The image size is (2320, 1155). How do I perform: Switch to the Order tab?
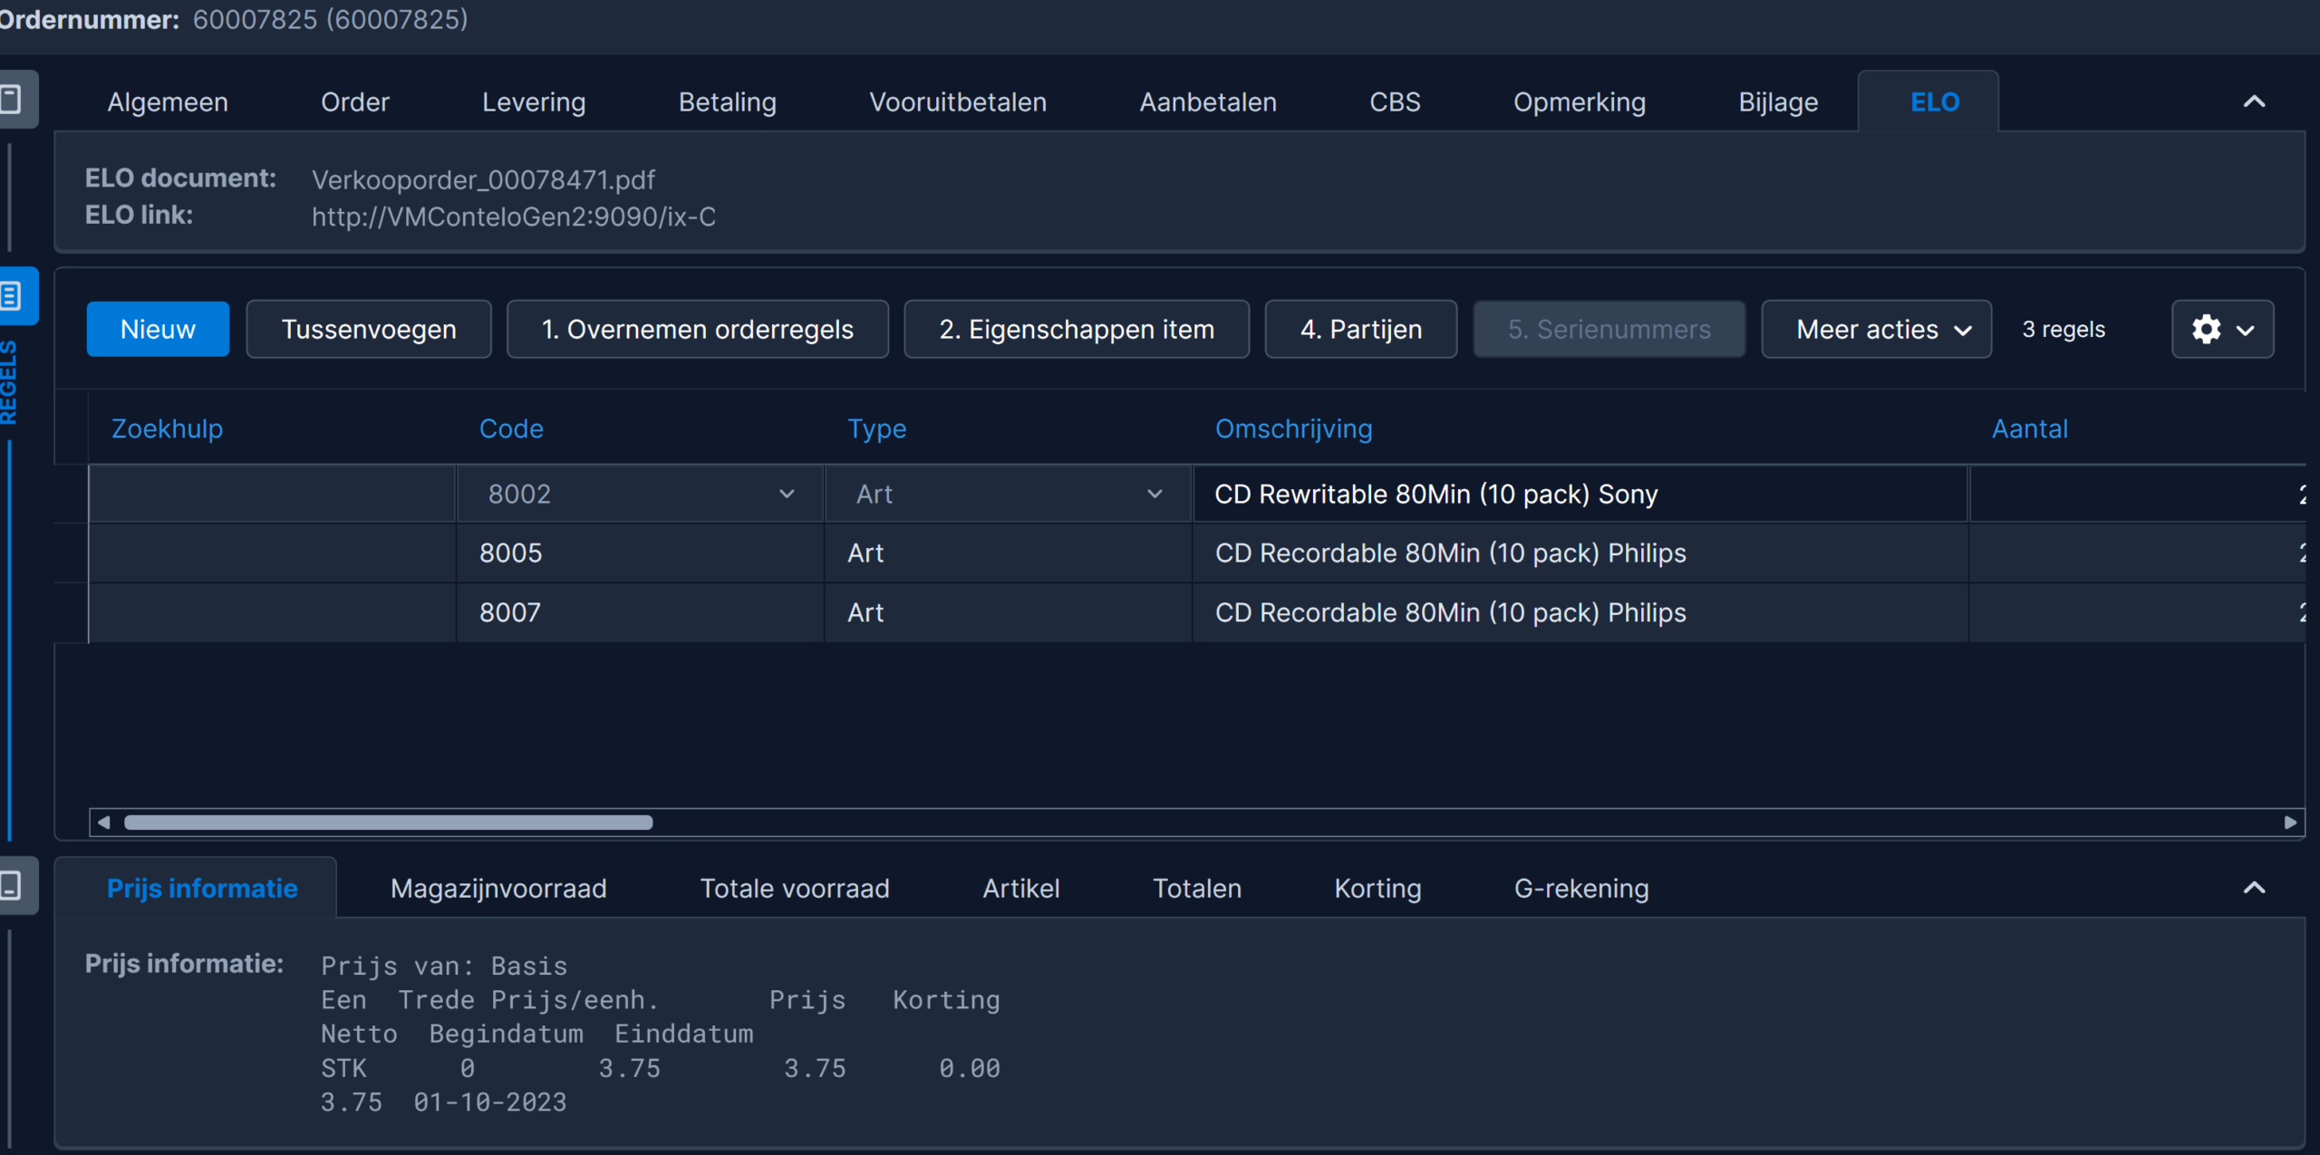[355, 102]
